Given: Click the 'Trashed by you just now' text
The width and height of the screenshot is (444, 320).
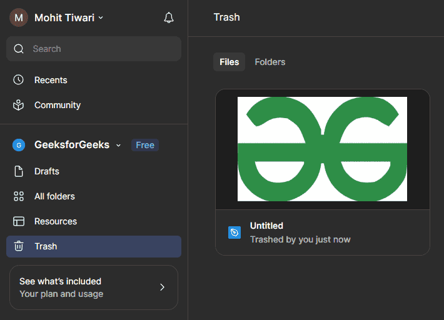Looking at the screenshot, I should point(300,239).
